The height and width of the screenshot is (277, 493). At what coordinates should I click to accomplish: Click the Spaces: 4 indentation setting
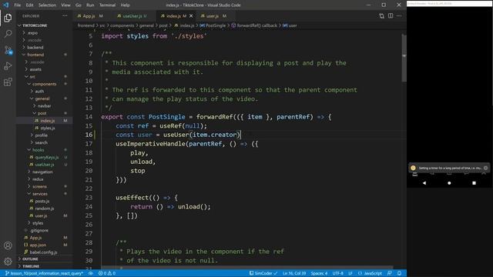coord(319,273)
